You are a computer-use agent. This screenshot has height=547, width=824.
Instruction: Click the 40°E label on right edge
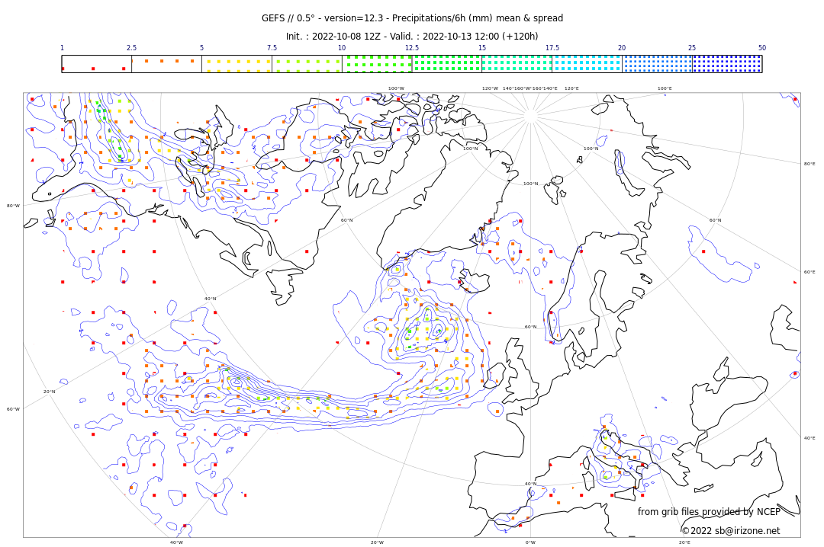point(810,438)
